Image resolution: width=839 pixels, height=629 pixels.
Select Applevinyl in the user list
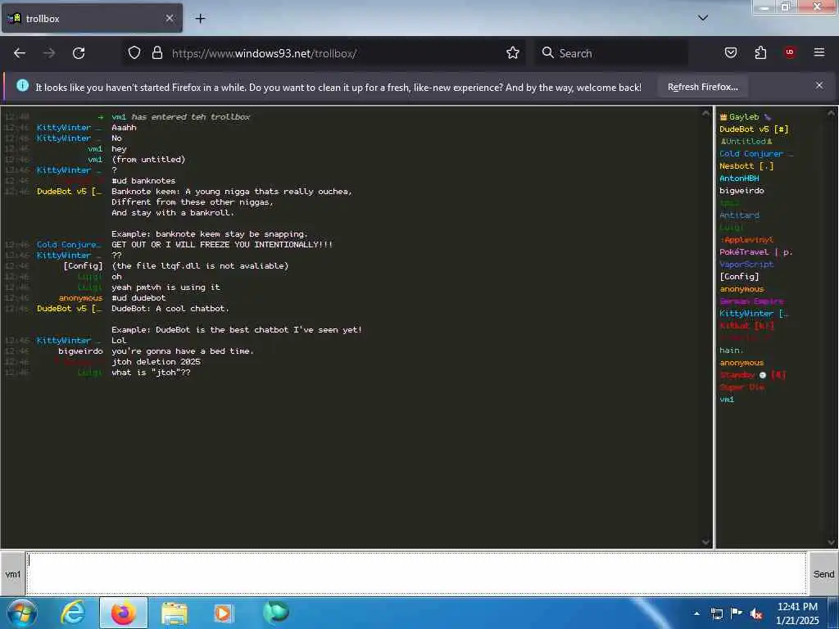(x=747, y=240)
